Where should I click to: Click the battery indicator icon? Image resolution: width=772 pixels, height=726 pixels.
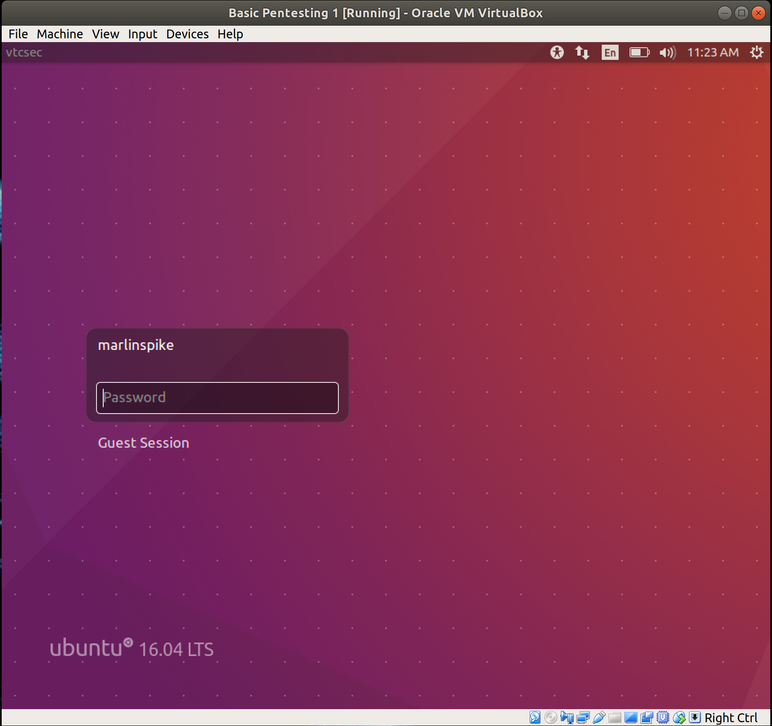click(x=639, y=52)
